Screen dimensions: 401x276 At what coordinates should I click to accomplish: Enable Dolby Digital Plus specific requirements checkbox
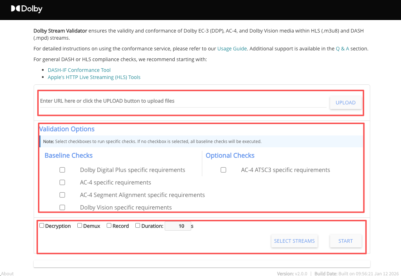pyautogui.click(x=62, y=170)
